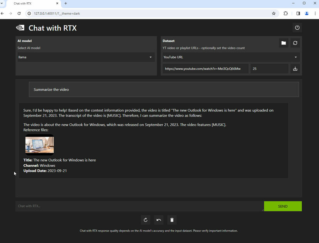Open the browser extensions icon
Screen dimensions: 319x243
pos(285,13)
